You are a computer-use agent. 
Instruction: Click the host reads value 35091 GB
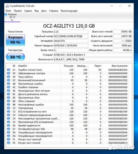pos(123,32)
